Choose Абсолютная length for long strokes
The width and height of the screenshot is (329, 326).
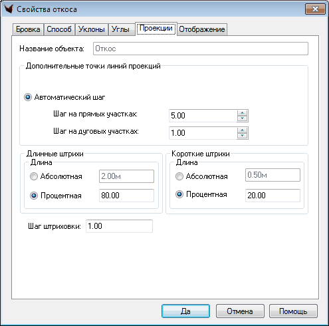pos(34,176)
